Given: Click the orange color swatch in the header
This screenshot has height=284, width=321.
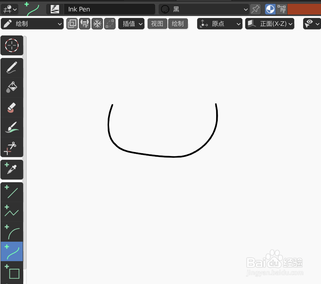Looking at the screenshot, I should (x=305, y=8).
